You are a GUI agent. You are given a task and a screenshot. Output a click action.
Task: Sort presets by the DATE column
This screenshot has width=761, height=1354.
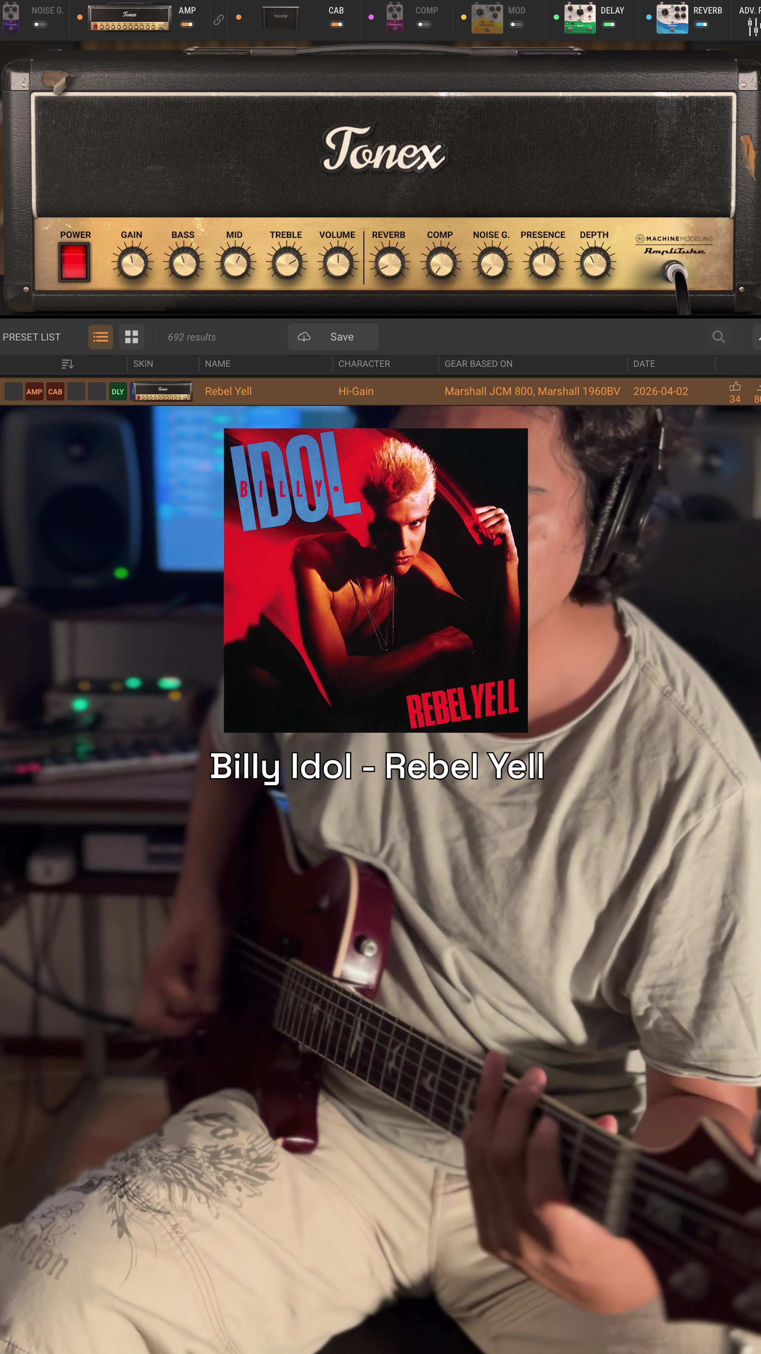pos(644,364)
